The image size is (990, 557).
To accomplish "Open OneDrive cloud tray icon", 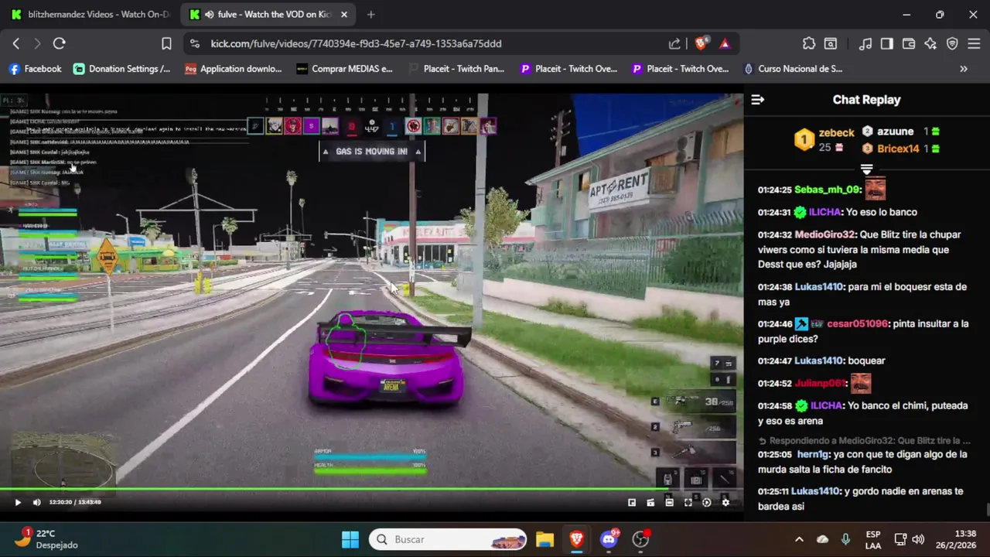I will pyautogui.click(x=822, y=539).
